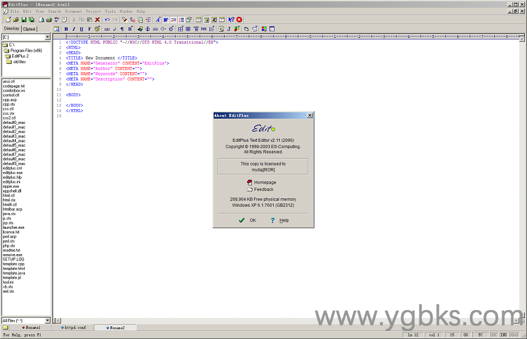Viewport: 527px width, 339px height.
Task: Click line 11 BODY tag text
Action: pos(73,95)
